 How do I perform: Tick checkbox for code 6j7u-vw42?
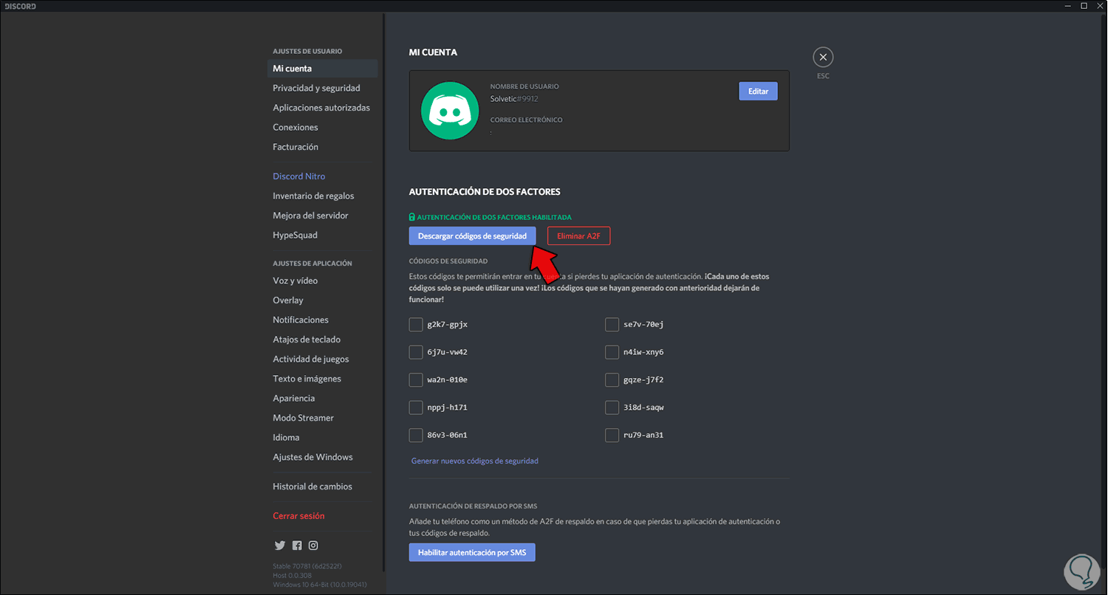(x=416, y=352)
